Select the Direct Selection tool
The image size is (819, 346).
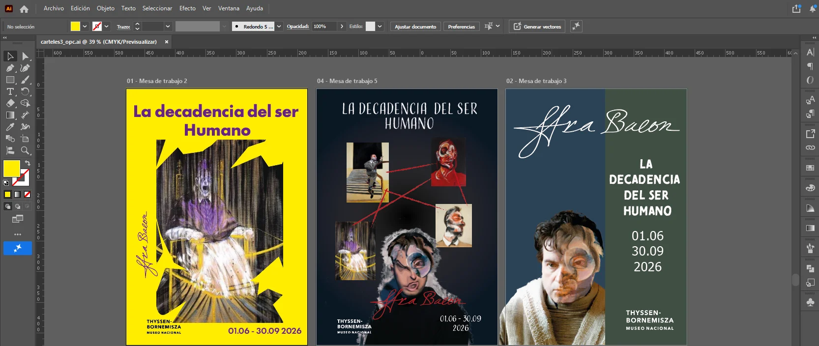pyautogui.click(x=25, y=56)
